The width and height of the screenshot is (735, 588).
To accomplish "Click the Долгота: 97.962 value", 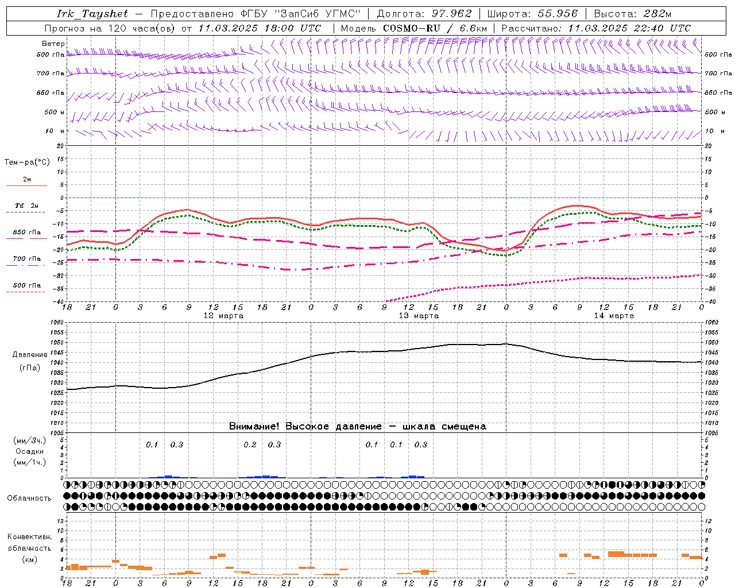I will coord(424,14).
